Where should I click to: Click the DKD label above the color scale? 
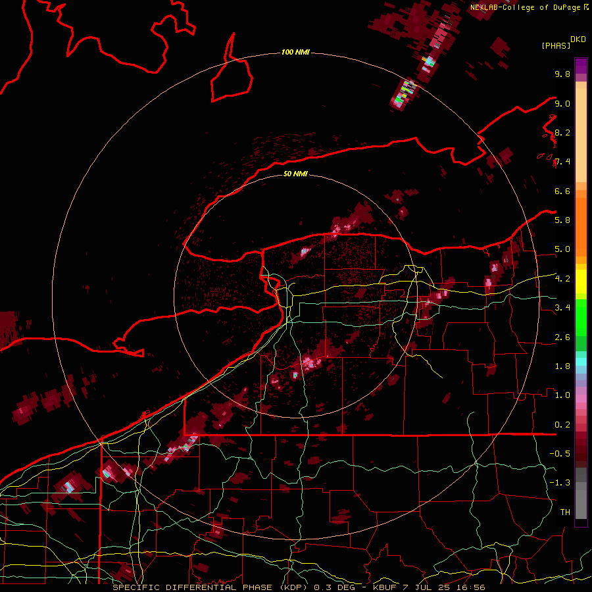578,39
